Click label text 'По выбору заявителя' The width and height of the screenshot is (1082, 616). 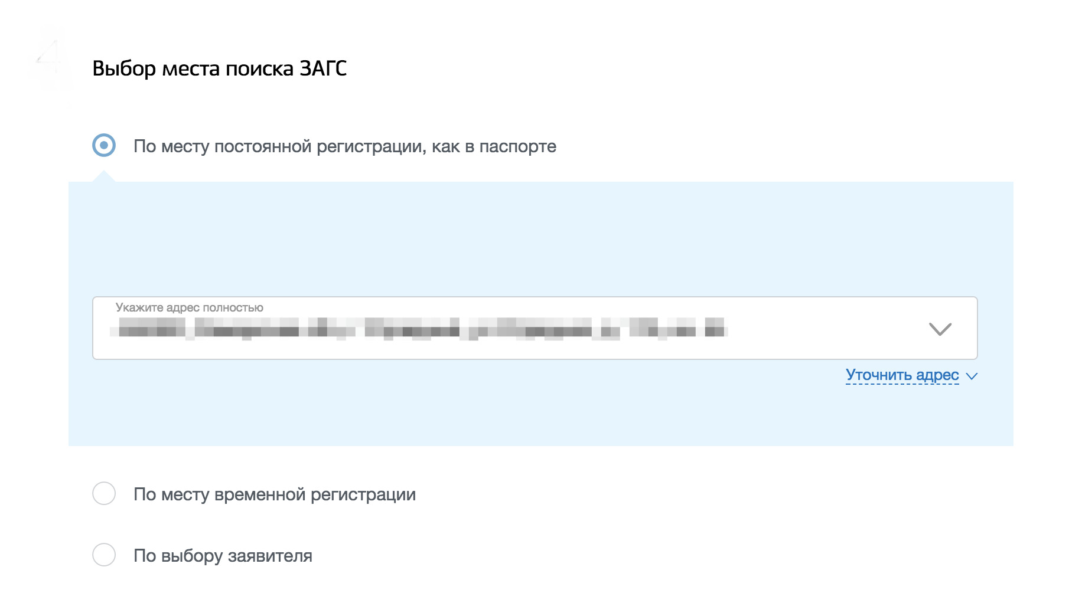pos(223,556)
